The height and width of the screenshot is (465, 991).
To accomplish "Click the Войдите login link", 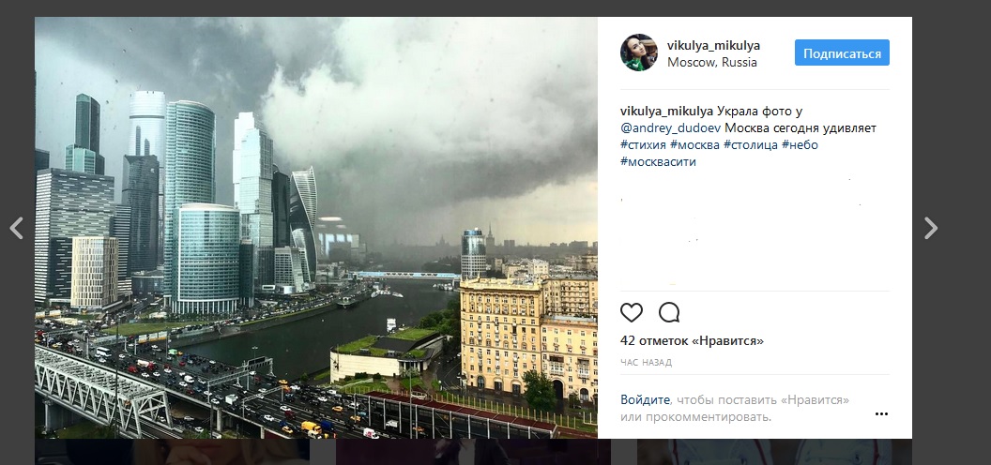I will pyautogui.click(x=645, y=400).
